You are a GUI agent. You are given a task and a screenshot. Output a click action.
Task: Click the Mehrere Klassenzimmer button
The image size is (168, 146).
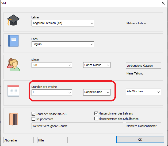143,126
